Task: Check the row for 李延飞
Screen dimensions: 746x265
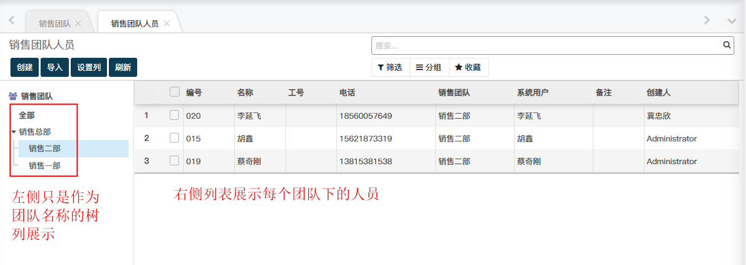Action: click(175, 115)
